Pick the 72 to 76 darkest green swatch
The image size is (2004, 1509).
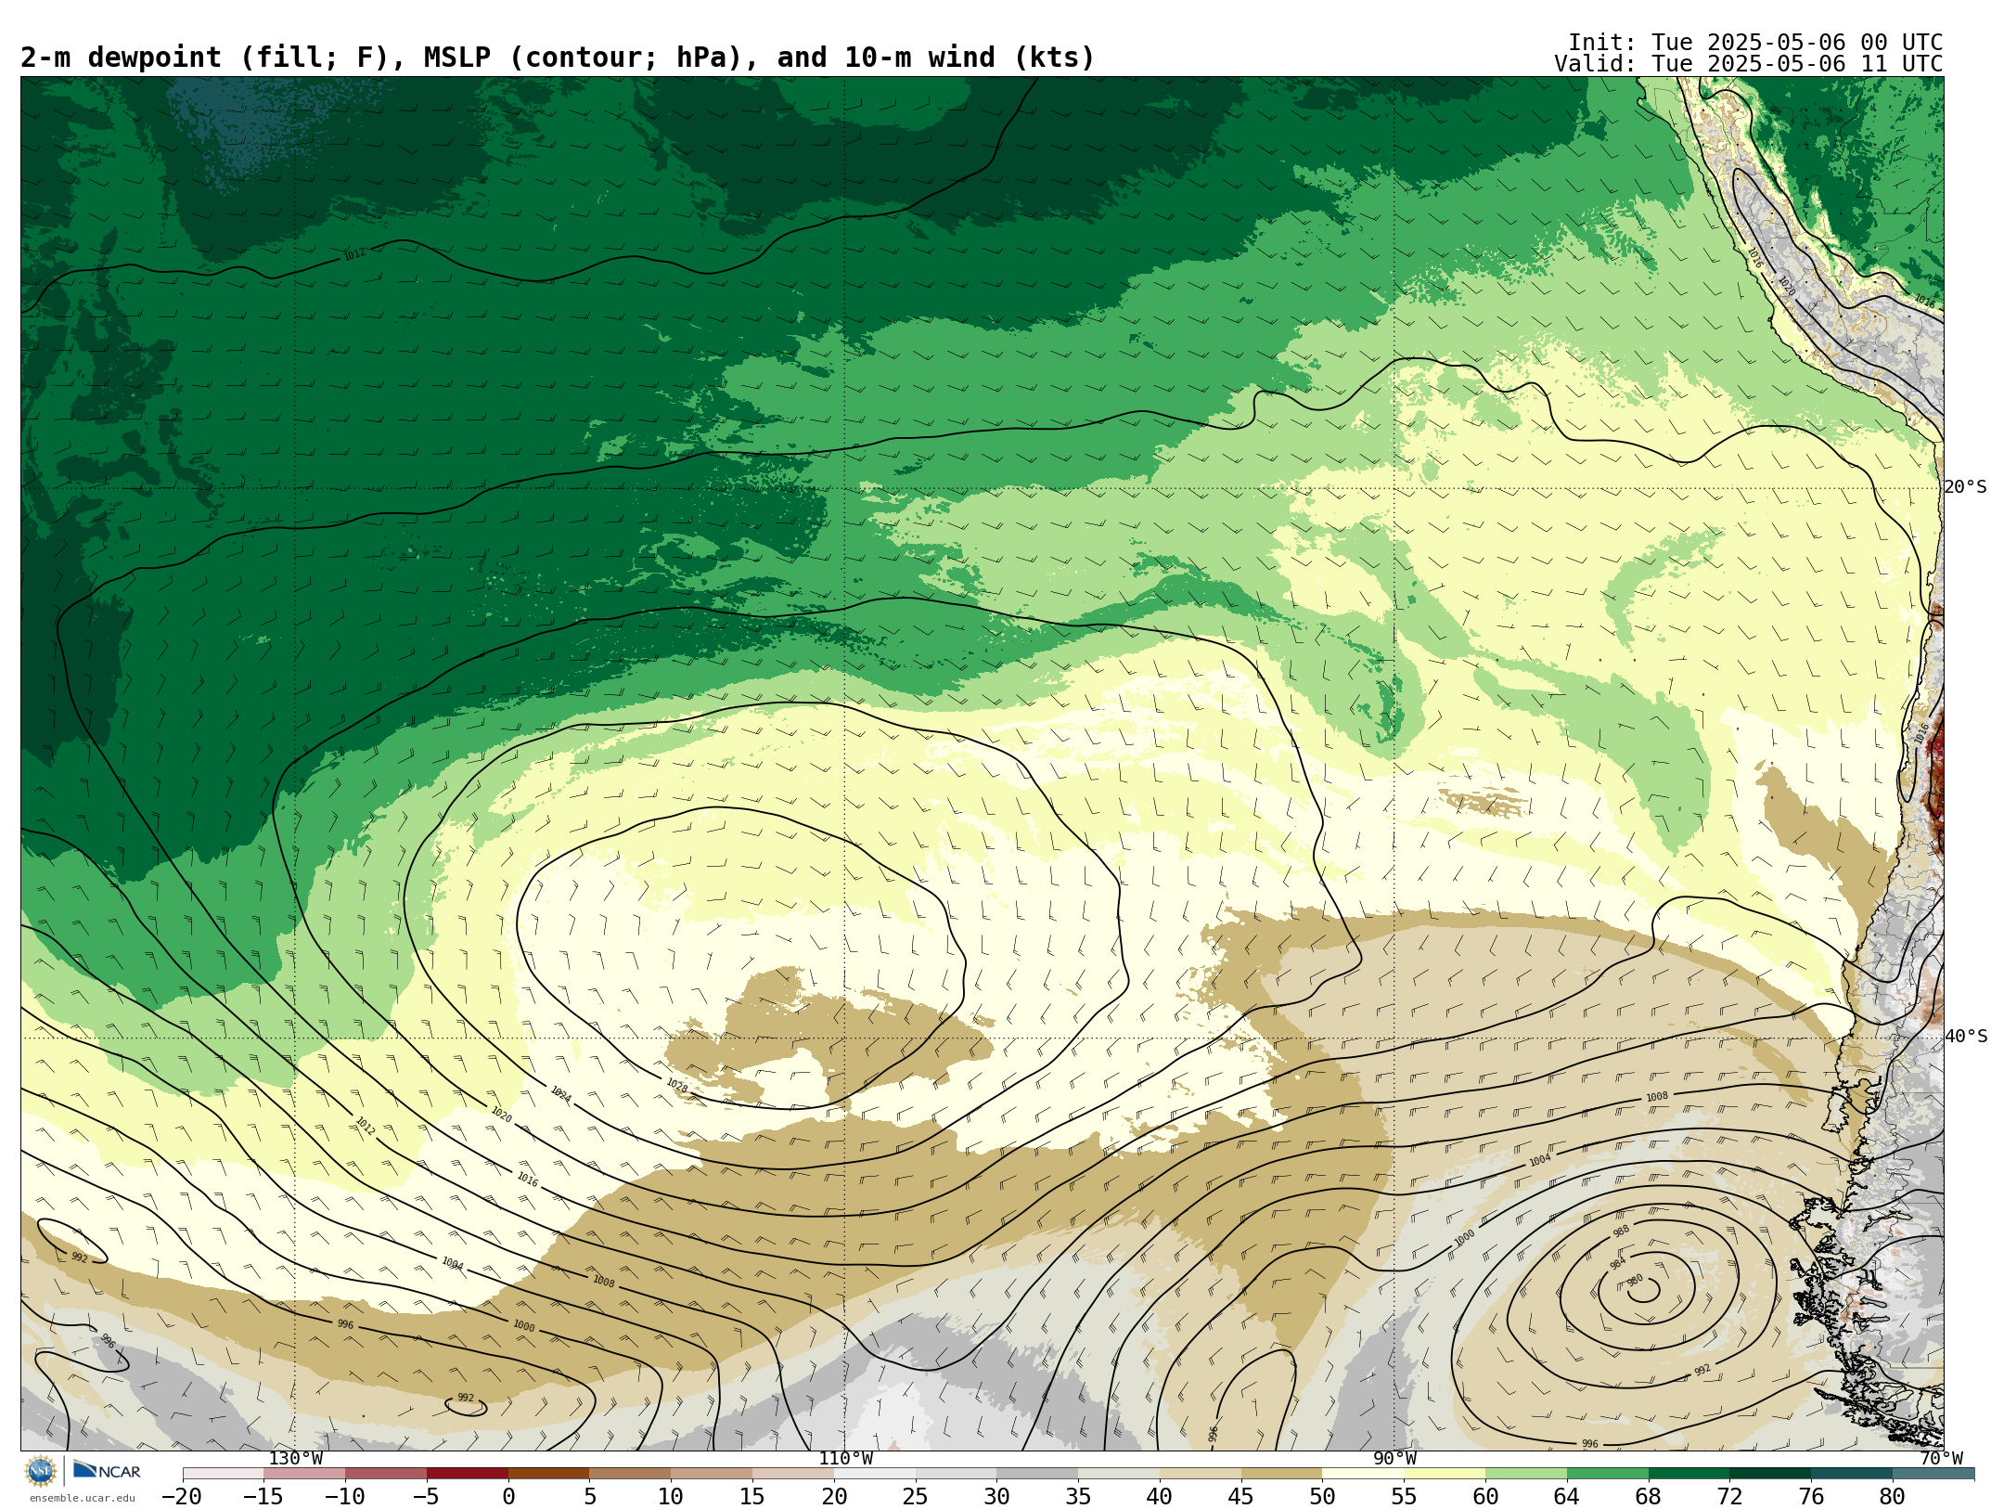coord(1770,1474)
